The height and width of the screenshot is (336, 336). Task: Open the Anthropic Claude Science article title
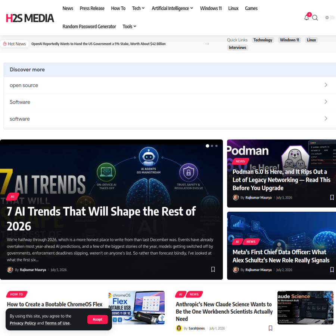224,311
